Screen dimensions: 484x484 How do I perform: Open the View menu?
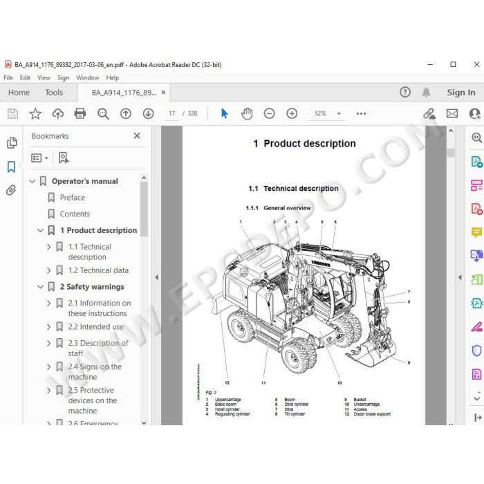(x=44, y=77)
